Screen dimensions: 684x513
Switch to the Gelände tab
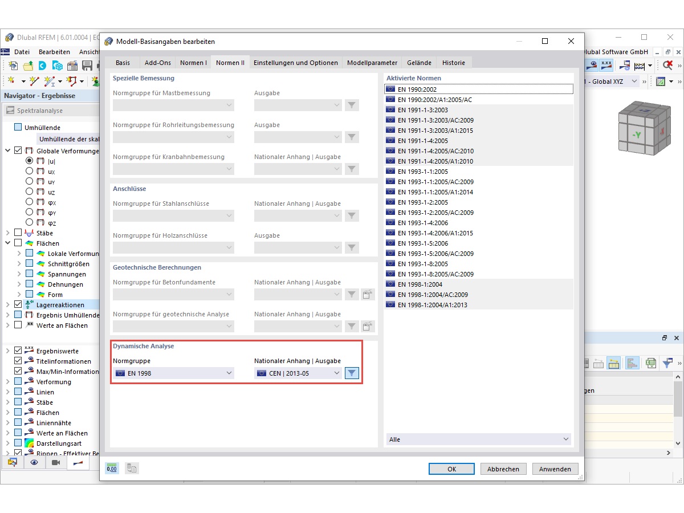[419, 63]
